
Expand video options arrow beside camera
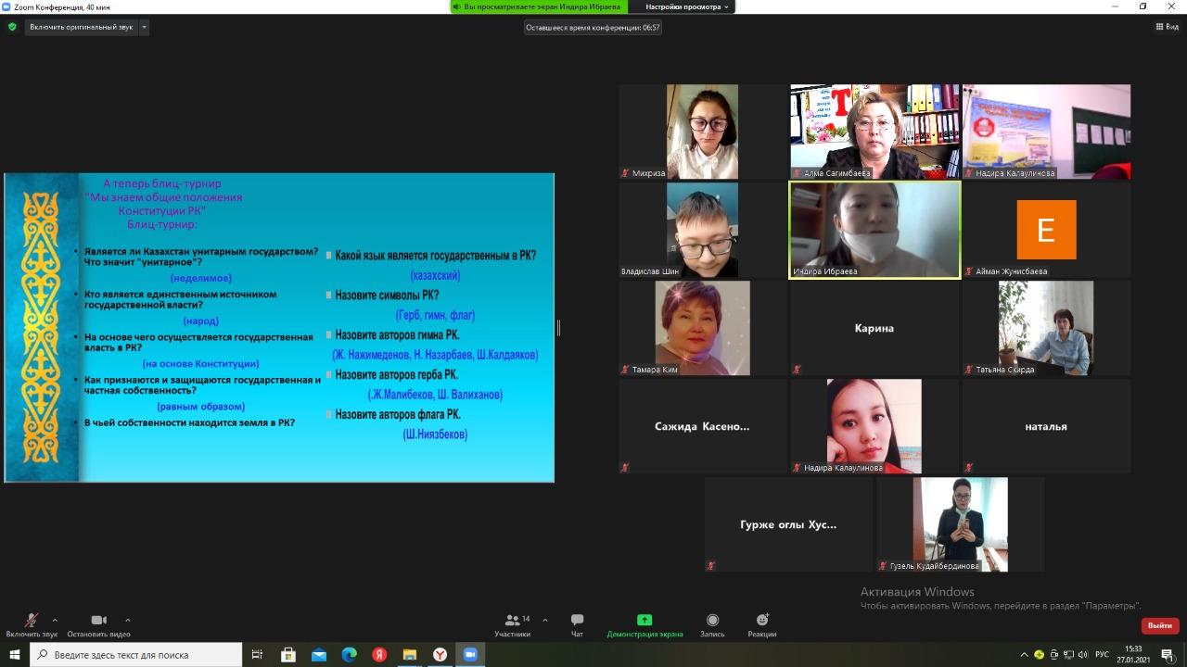tap(128, 620)
